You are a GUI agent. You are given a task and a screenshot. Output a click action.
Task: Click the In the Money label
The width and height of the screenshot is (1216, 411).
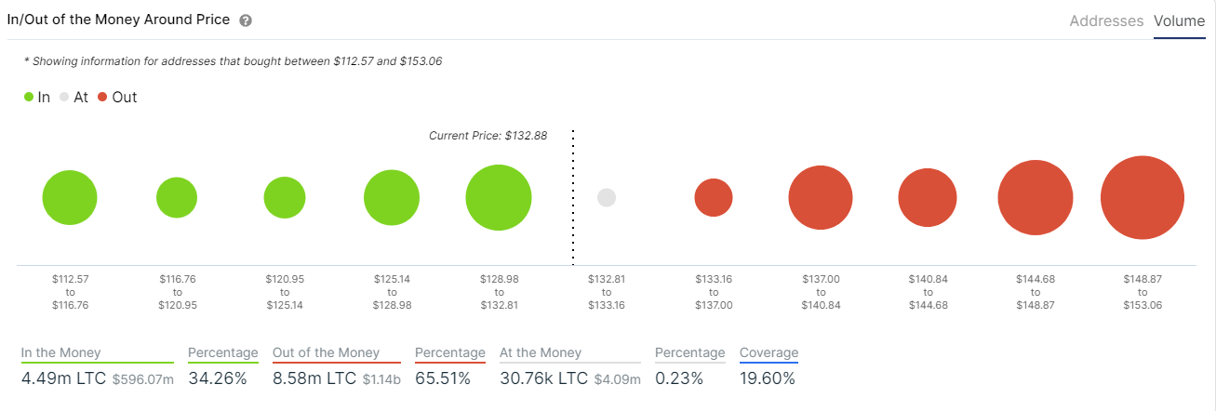pyautogui.click(x=61, y=353)
